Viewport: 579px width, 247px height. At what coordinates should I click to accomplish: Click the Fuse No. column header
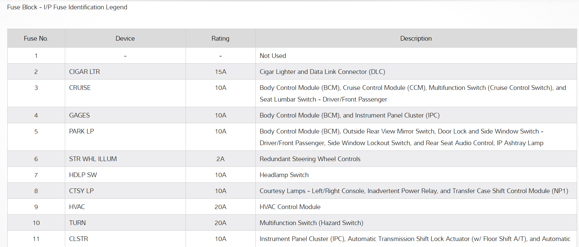(36, 39)
